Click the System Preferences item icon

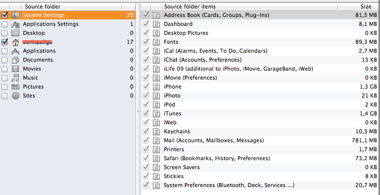[x=156, y=185]
